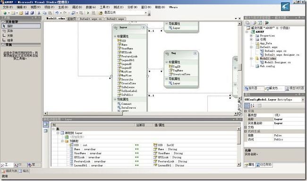
Task: Select the 关联 association tool in toolbox
Action: click(21, 35)
